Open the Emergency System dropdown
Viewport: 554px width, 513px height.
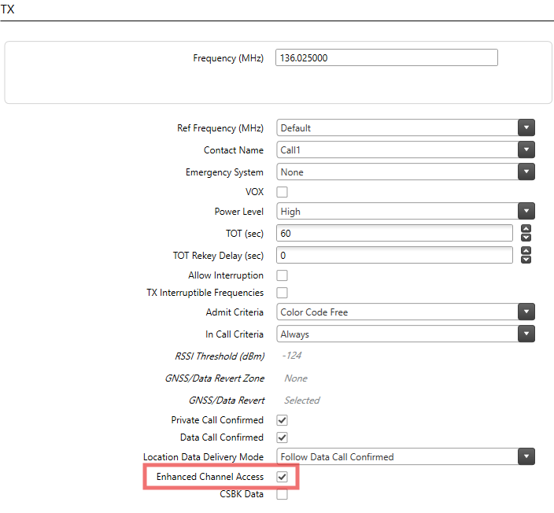526,172
